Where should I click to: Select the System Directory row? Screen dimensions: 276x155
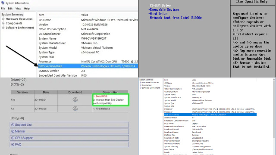click(x=210, y=146)
